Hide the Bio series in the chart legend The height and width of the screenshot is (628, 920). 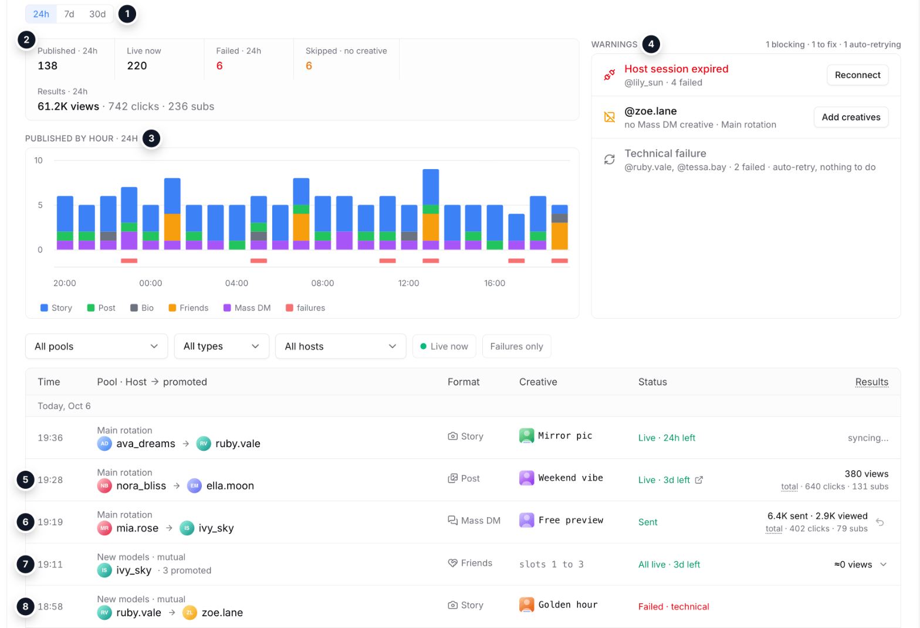tap(142, 308)
